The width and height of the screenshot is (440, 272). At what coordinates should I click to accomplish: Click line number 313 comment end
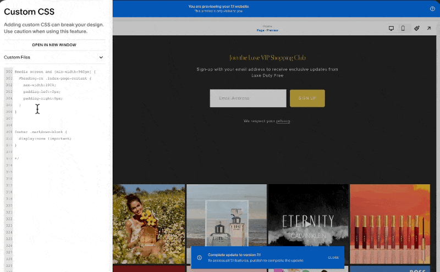[9, 158]
